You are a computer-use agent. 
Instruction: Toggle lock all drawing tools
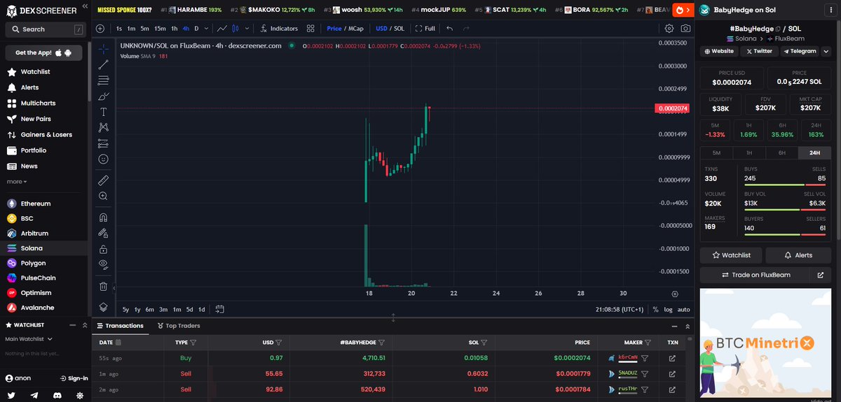coord(103,249)
